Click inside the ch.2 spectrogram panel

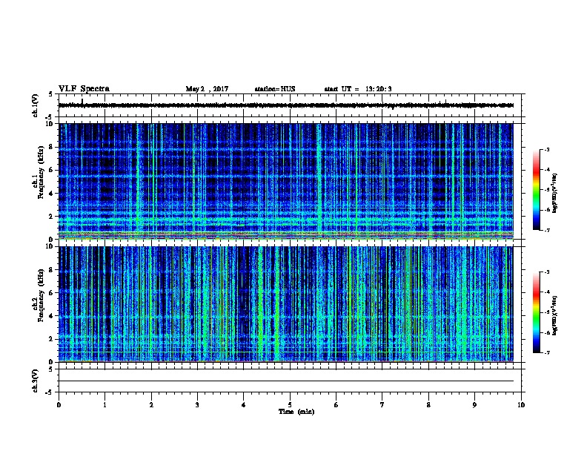pos(286,304)
